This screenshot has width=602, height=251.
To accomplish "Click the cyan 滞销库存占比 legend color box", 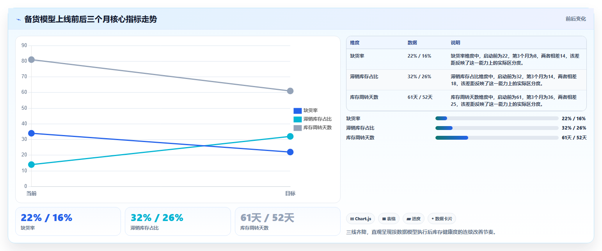I will (298, 119).
